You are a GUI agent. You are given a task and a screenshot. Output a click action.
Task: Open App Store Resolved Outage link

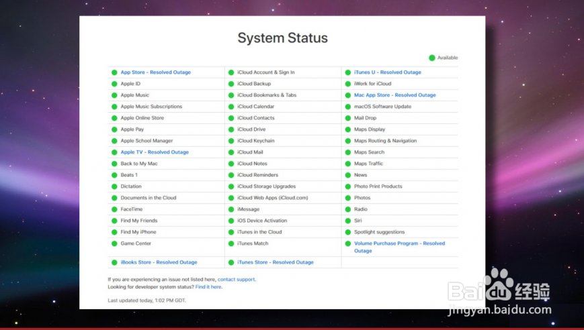(x=156, y=72)
